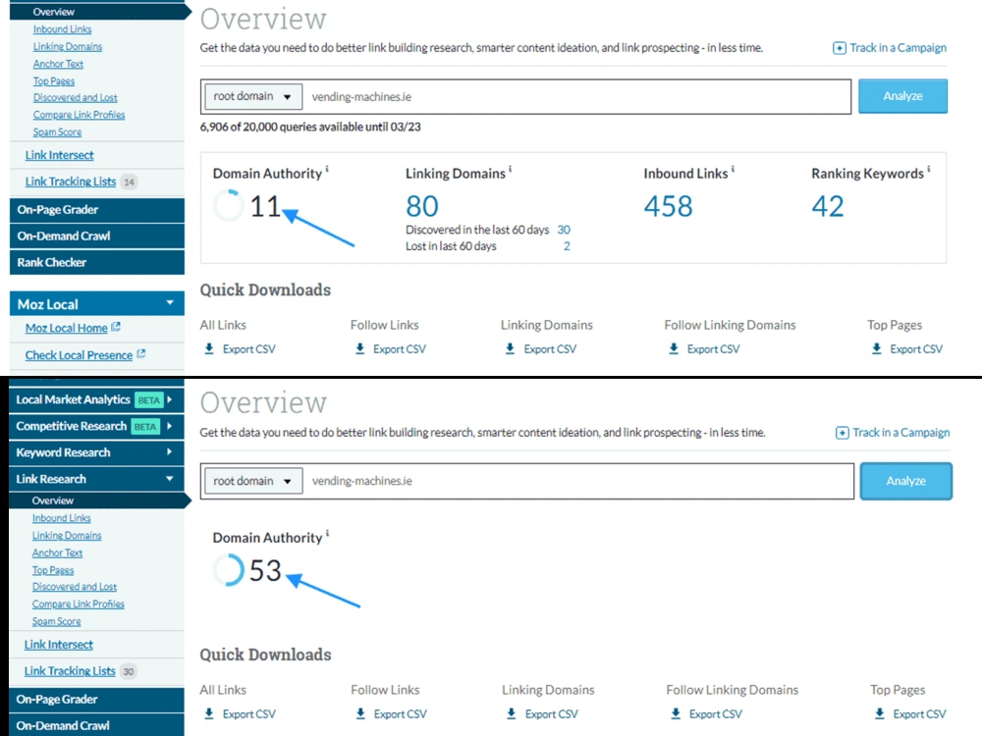Open On-Page Grader in bottom sidebar

tap(97, 699)
